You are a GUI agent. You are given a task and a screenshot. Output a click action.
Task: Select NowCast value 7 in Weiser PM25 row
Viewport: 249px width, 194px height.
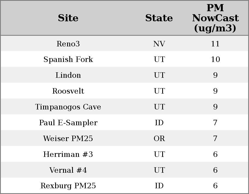215,139
